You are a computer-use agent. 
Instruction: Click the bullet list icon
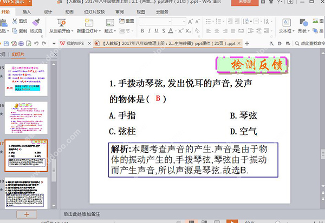pos(208,21)
